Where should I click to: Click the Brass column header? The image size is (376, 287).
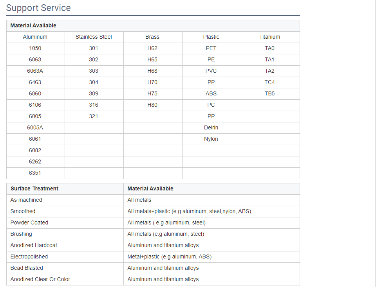pyautogui.click(x=153, y=37)
